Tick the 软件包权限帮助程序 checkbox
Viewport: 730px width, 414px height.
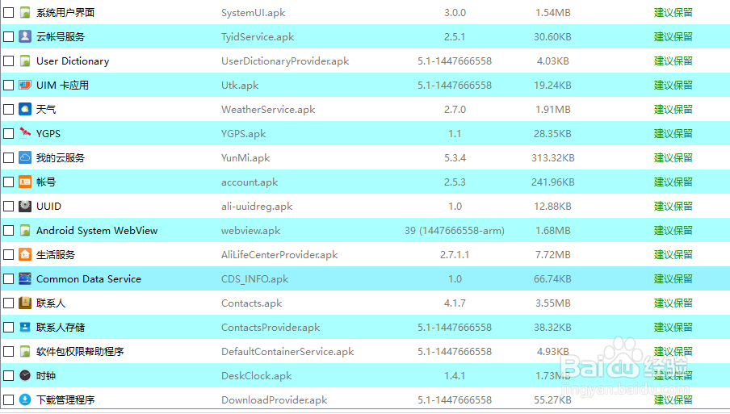click(x=8, y=351)
